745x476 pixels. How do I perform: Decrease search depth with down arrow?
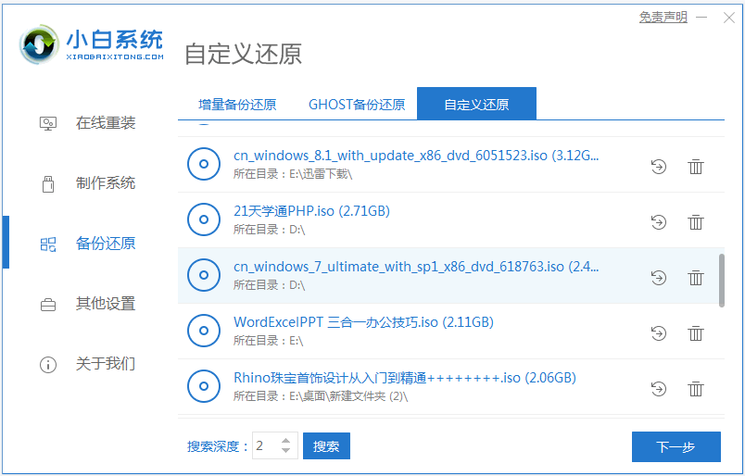[x=285, y=450]
